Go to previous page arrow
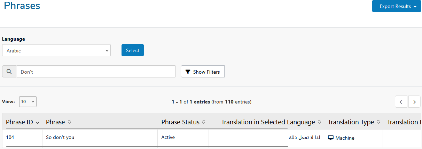The image size is (422, 149). (401, 102)
